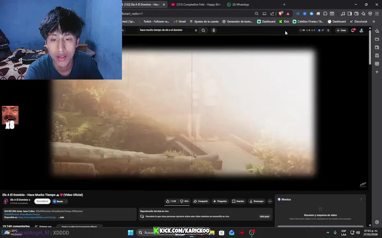The image size is (382, 238).
Task: Open the Créditos Finales bookmark
Action: pos(308,21)
